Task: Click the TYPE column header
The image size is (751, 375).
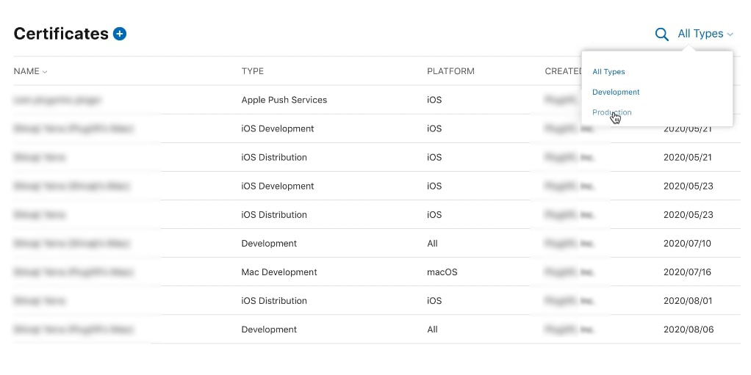Action: [252, 71]
